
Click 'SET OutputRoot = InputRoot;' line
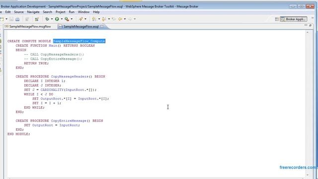point(52,125)
